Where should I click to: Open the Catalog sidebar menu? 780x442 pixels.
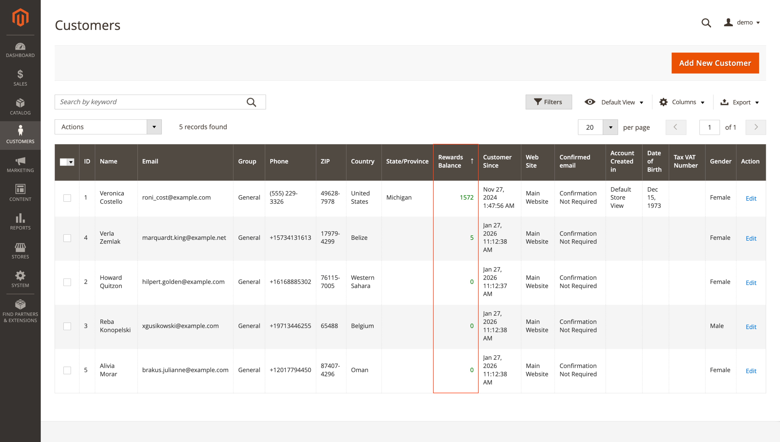(x=20, y=107)
